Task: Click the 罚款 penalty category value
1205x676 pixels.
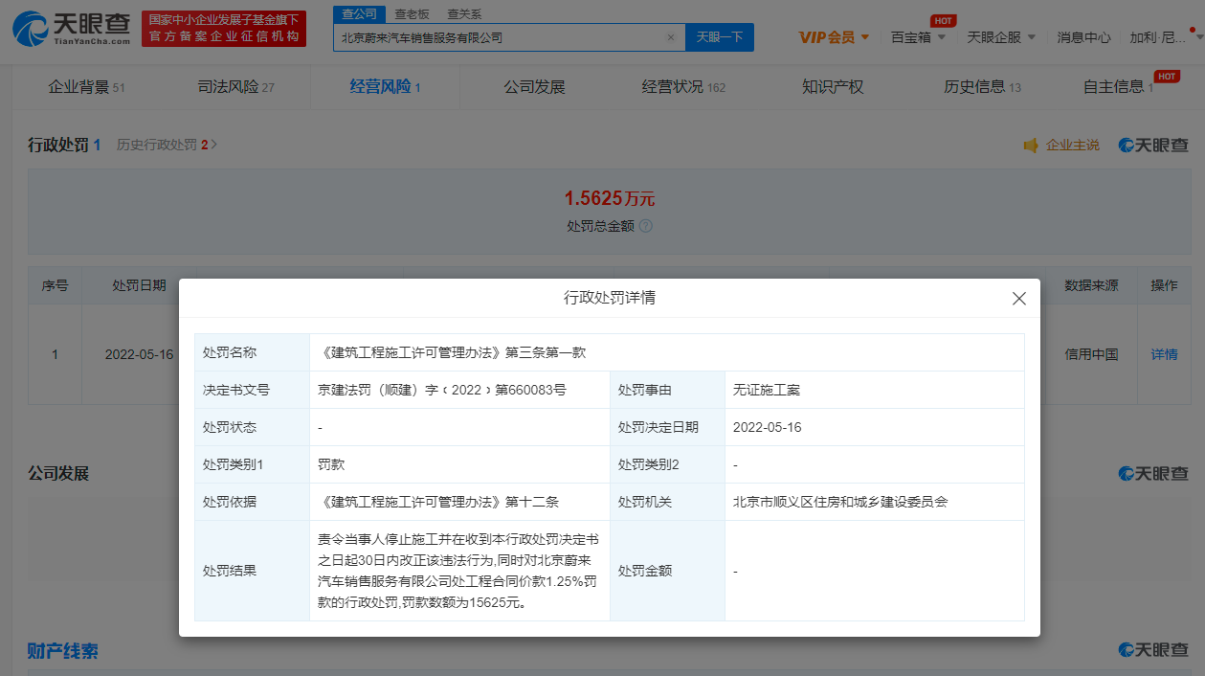Action: 331,464
